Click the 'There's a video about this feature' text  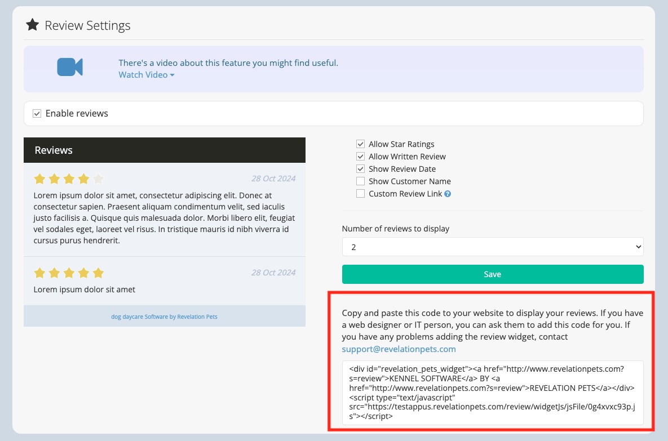coord(228,63)
